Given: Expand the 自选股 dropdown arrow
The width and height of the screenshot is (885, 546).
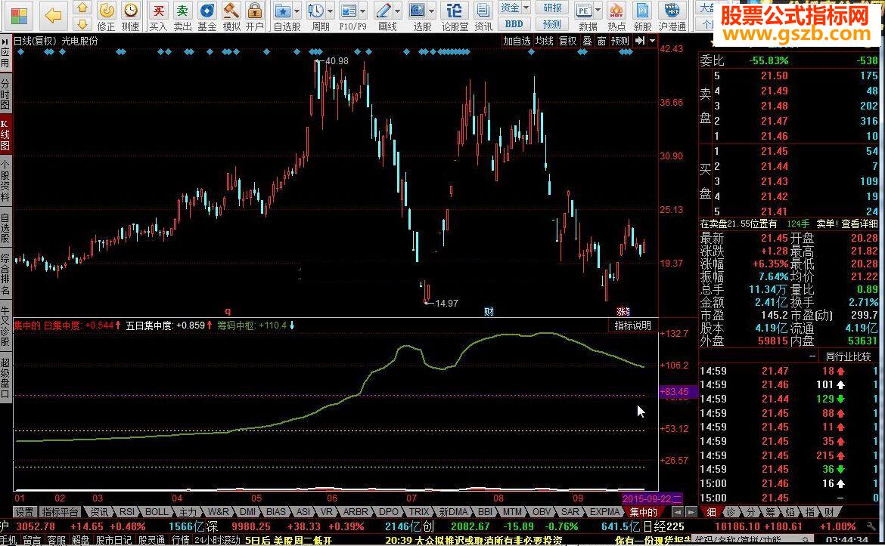Looking at the screenshot, I should pyautogui.click(x=297, y=11).
